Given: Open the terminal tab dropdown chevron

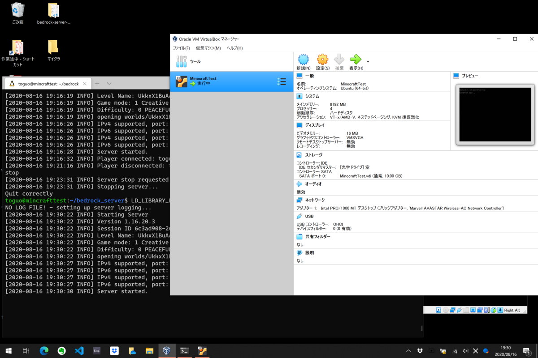Looking at the screenshot, I should [x=109, y=84].
